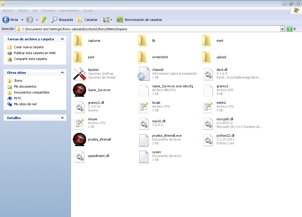Open the Atrás history dropdown arrow
The width and height of the screenshot is (302, 217).
point(22,20)
